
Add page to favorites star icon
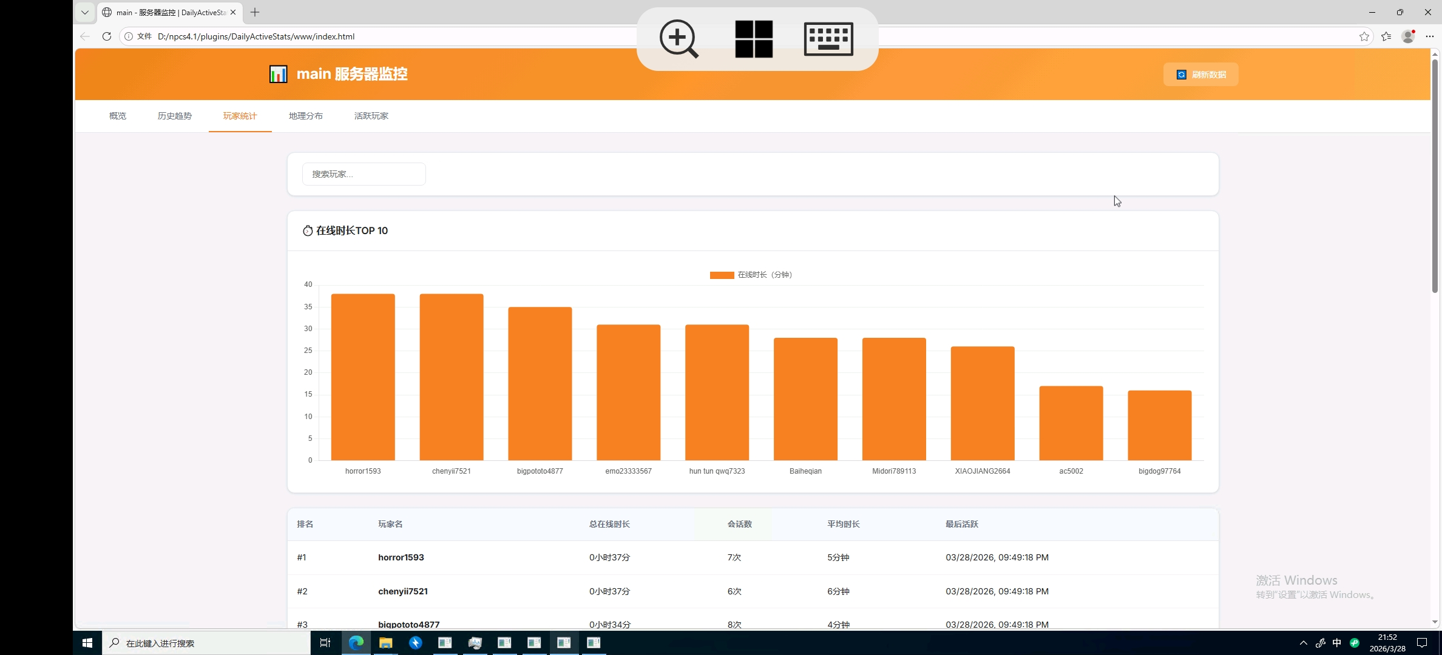coord(1364,36)
